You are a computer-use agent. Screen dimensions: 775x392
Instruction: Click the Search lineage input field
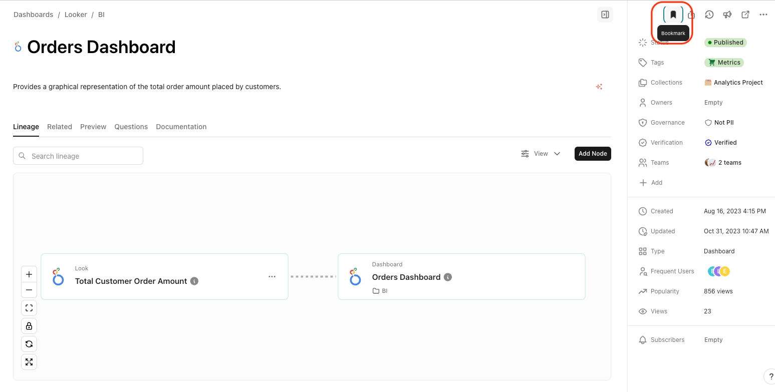83,156
